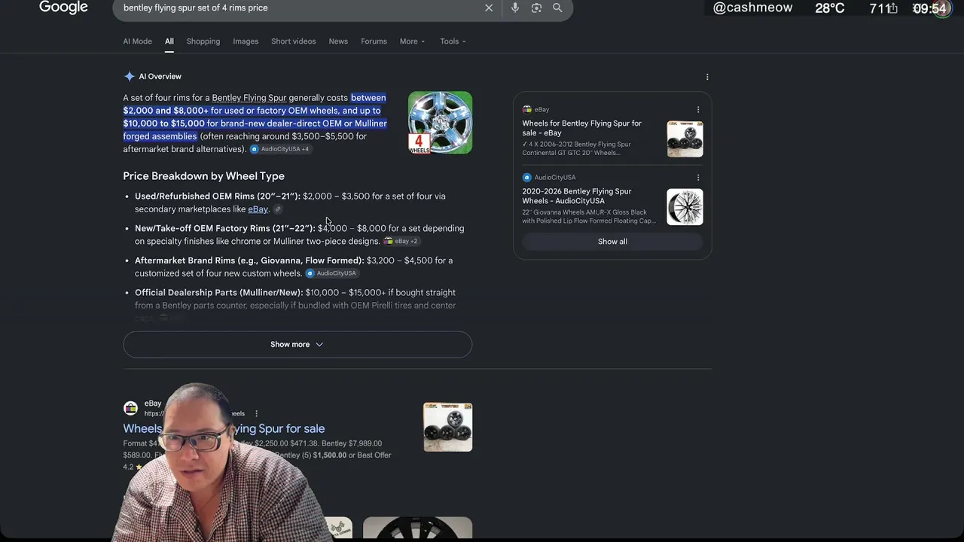Viewport: 964px width, 542px height.
Task: Open the AudioCityUSA card's wheel thumbnail
Action: coord(685,206)
